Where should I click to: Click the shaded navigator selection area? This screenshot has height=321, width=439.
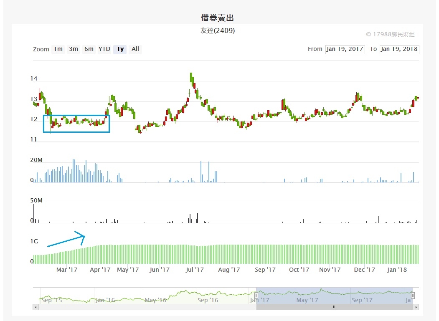click(335, 296)
